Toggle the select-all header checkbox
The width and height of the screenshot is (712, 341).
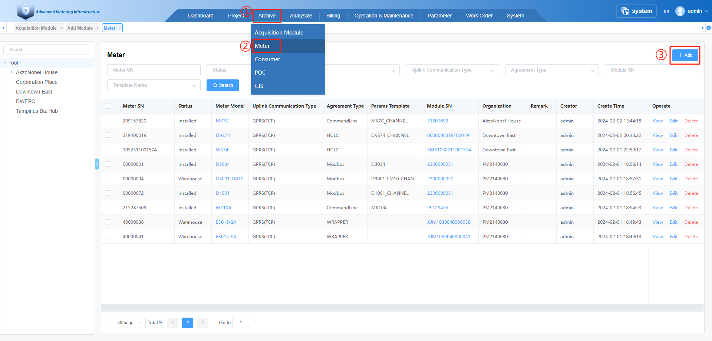pyautogui.click(x=108, y=106)
